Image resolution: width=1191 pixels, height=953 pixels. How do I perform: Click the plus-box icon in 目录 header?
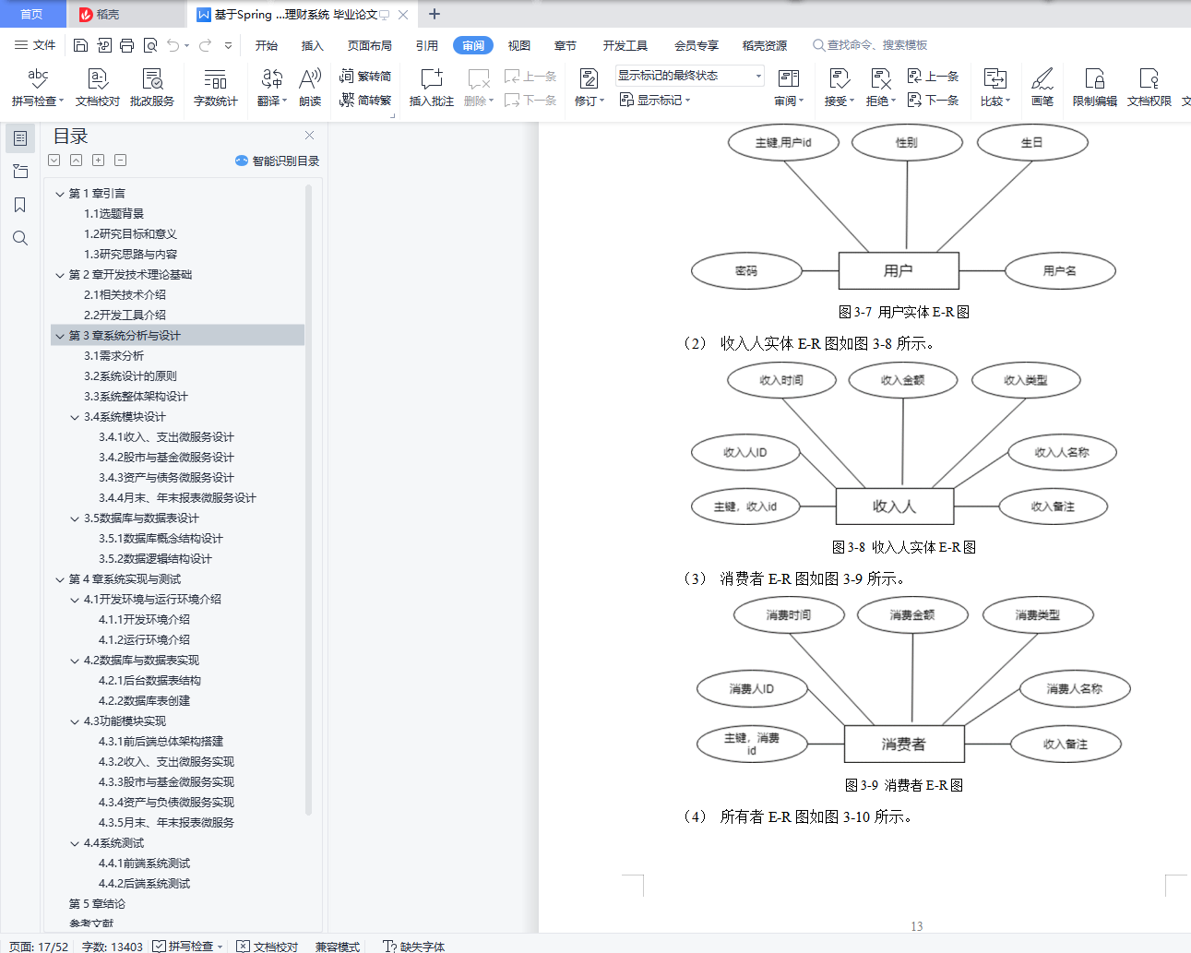pos(98,161)
